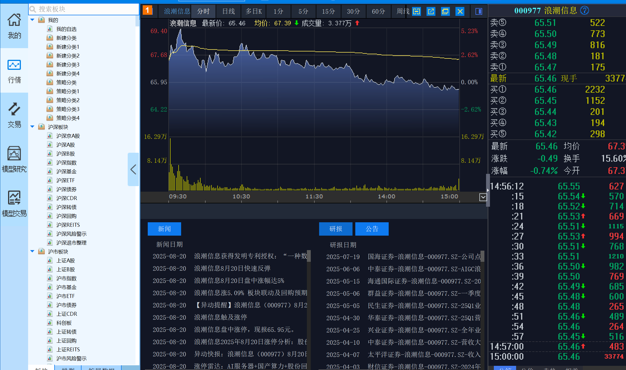This screenshot has width=626, height=370.
Task: Select the 买⑤ bid price 65.42 row
Action: (556, 134)
